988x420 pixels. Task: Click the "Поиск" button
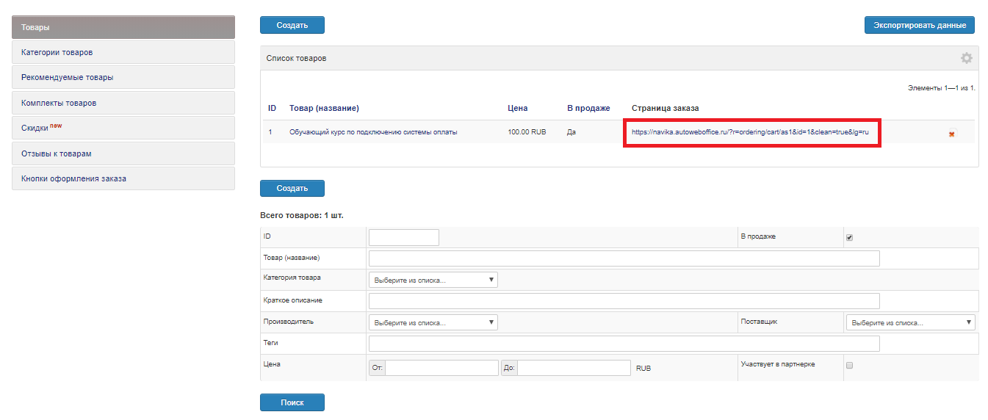[x=292, y=402]
